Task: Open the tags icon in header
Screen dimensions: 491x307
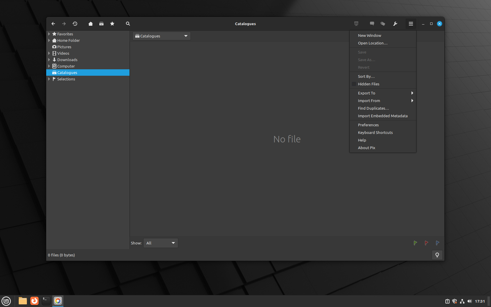Action: tap(383, 24)
